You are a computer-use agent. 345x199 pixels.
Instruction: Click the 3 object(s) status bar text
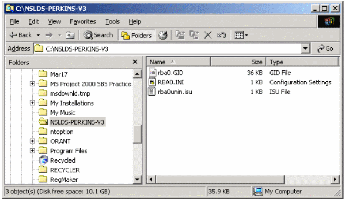(58, 192)
